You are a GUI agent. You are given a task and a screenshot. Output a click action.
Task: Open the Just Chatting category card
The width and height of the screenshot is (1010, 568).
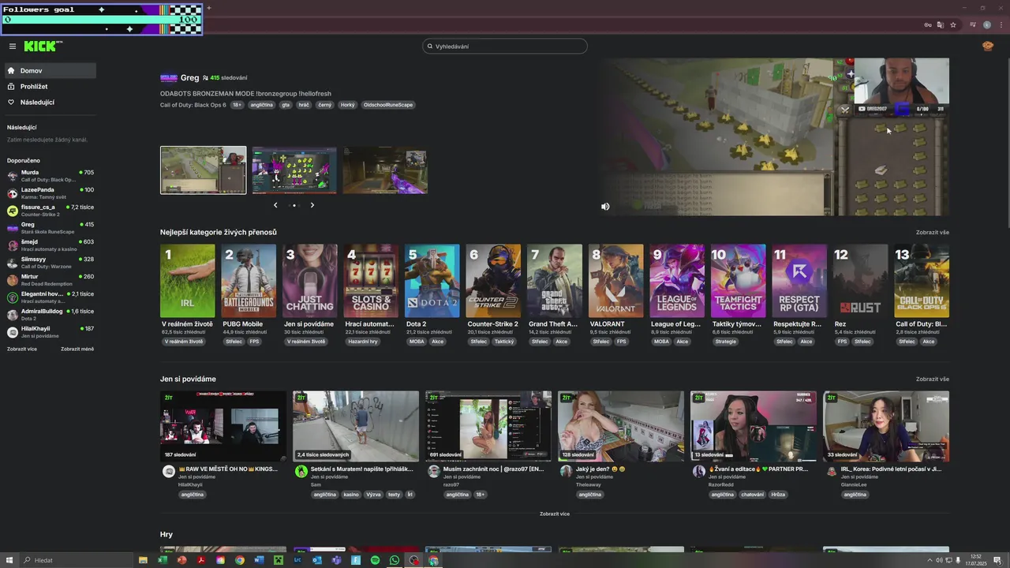310,281
